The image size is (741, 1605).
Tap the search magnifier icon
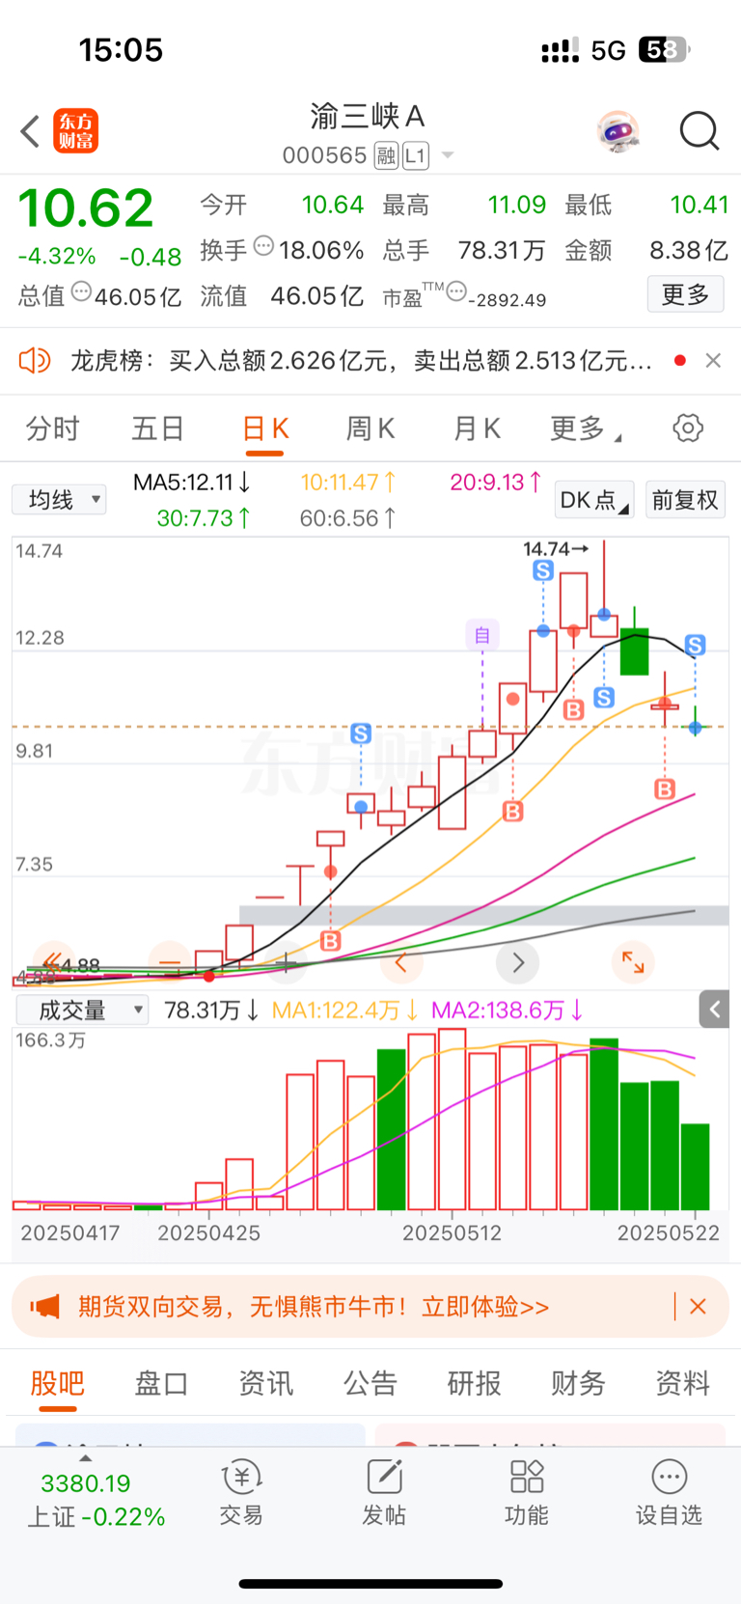[700, 131]
